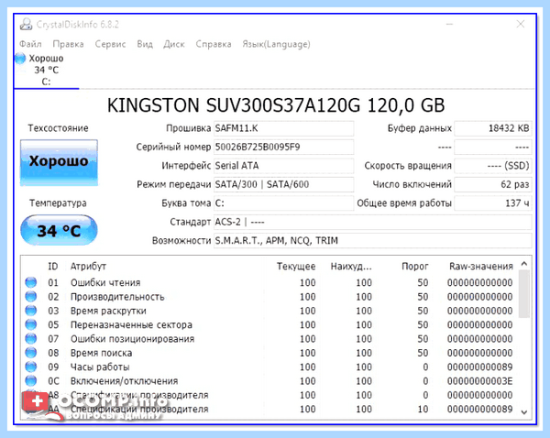Click the Возможности field S.M.A.R.T., APM, NCQ, TRIM
The height and width of the screenshot is (438, 550).
[x=373, y=241]
